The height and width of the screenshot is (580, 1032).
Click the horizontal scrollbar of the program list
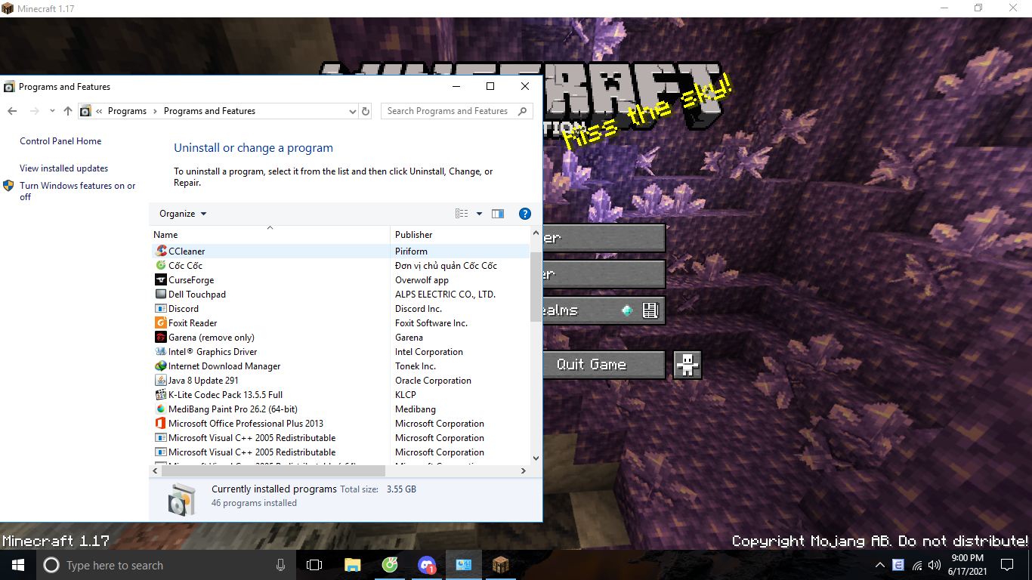(273, 470)
